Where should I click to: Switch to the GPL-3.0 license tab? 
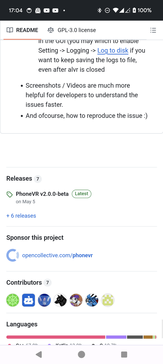[x=72, y=30]
